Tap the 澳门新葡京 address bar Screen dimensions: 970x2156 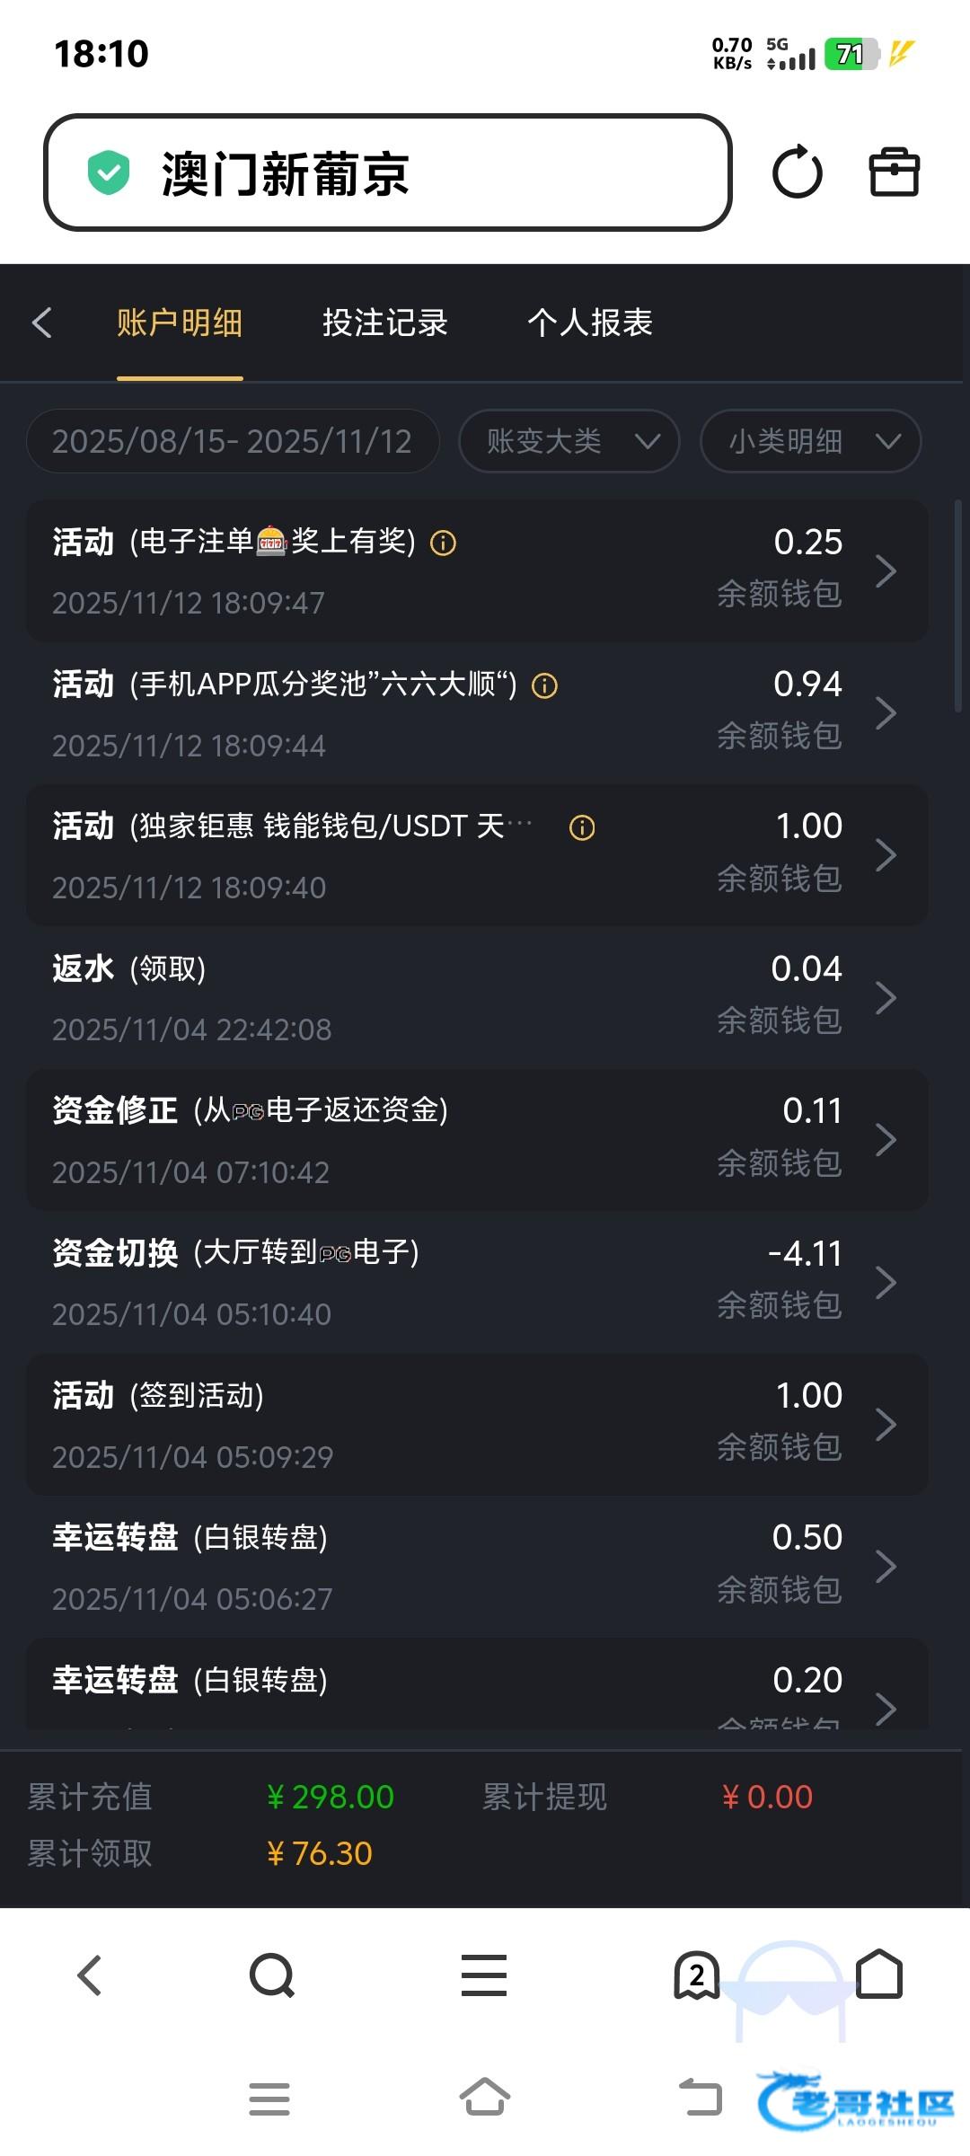[388, 172]
